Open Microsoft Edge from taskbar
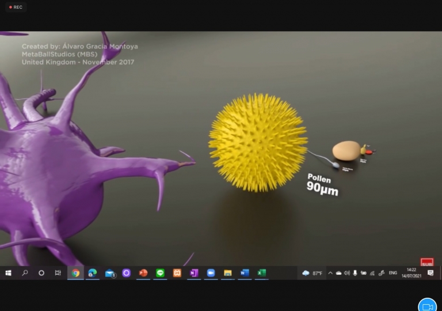442x311 pixels. point(93,273)
